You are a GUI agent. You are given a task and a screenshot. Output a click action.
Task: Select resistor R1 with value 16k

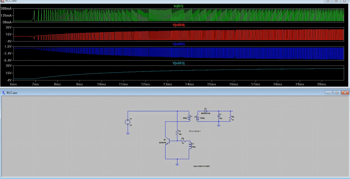click(178, 132)
